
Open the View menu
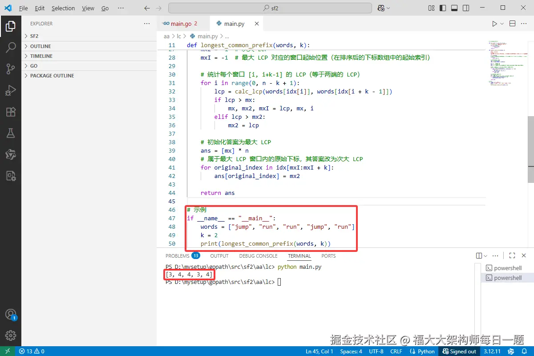[x=88, y=8]
